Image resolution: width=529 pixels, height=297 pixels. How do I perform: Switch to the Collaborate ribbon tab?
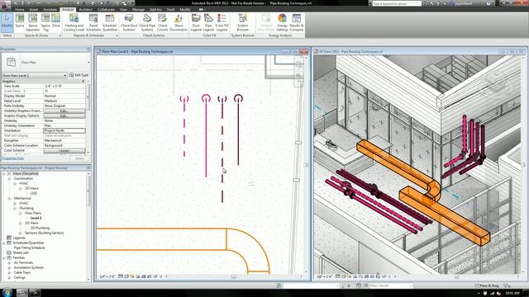pos(106,9)
